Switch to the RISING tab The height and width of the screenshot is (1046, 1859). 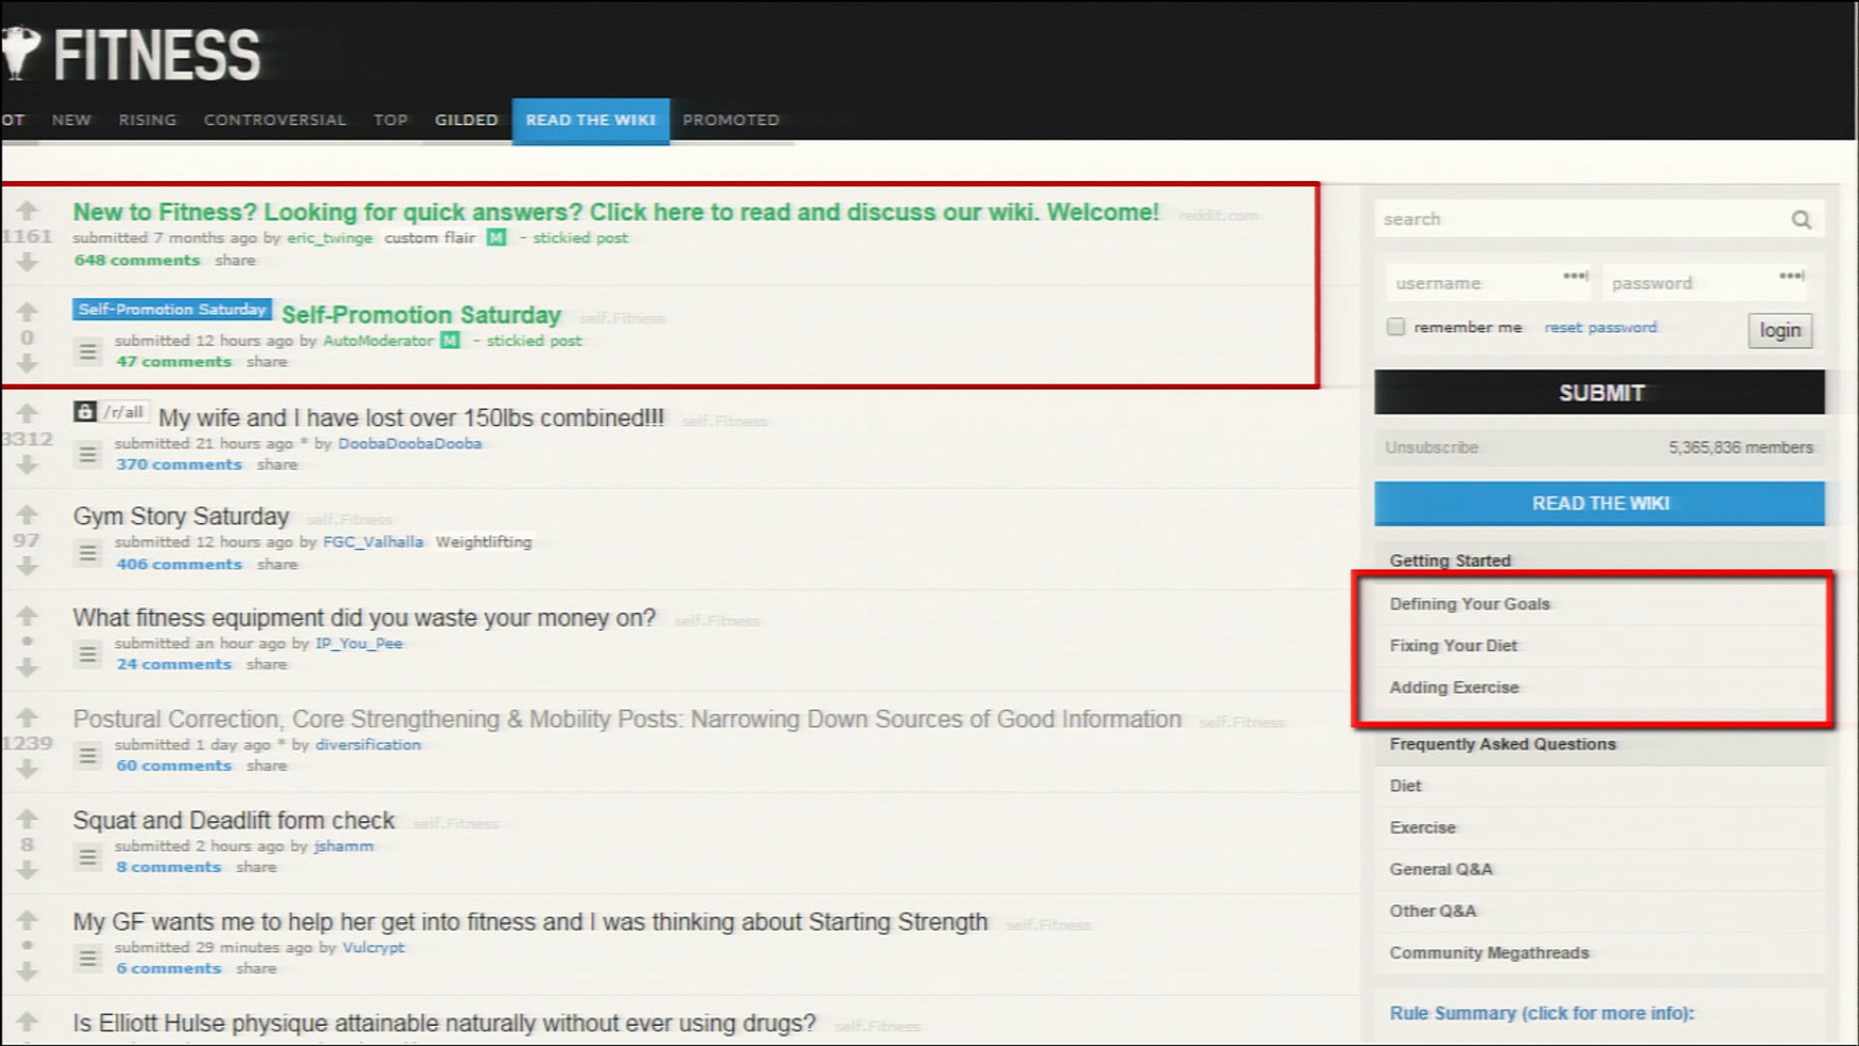tap(147, 120)
